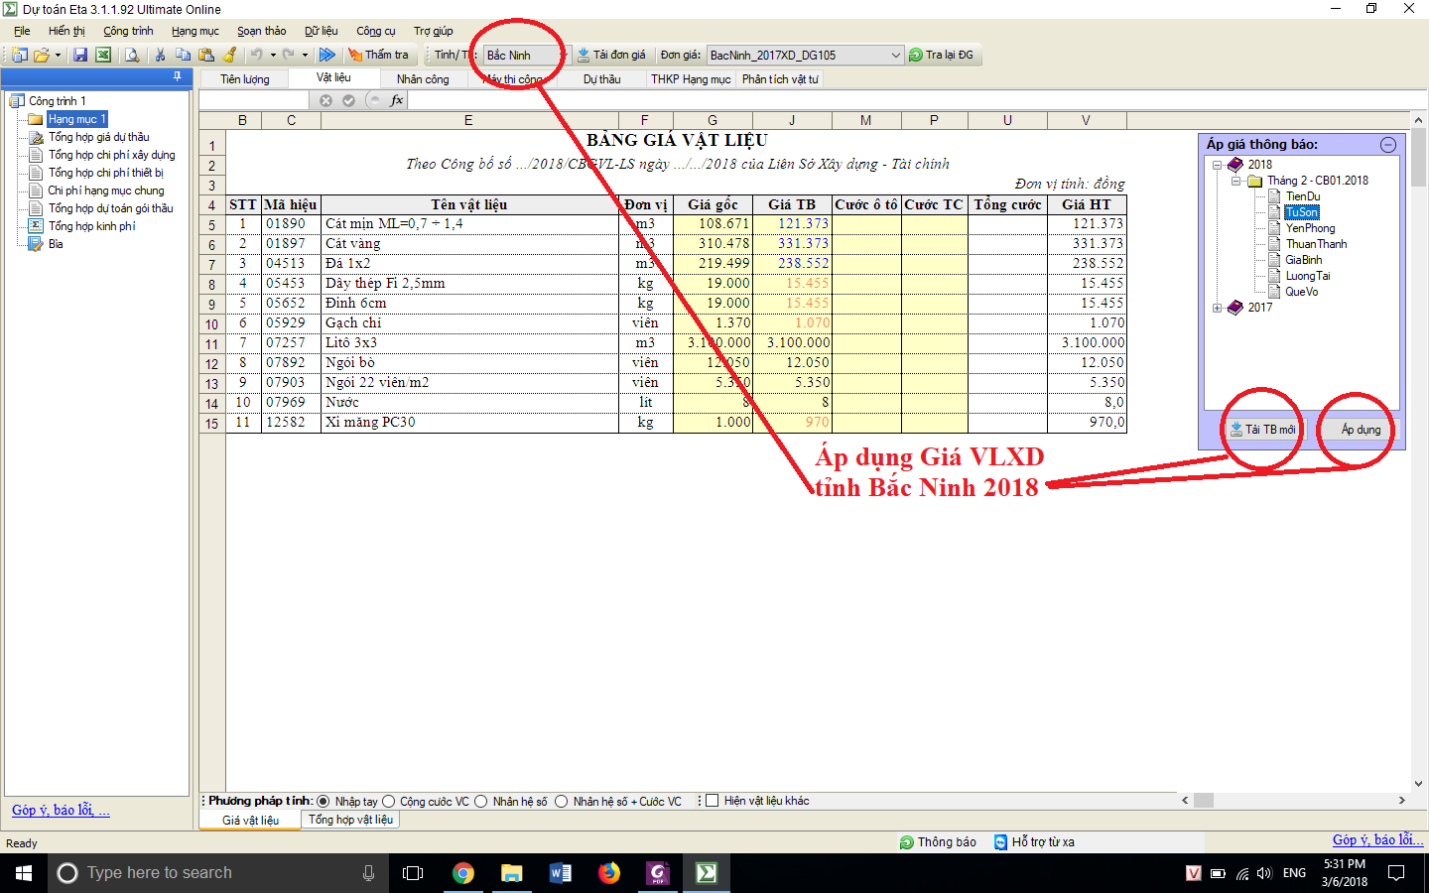Collapse the 'Tháng 2 - CB01.2018' folder
The width and height of the screenshot is (1429, 893).
click(x=1236, y=181)
